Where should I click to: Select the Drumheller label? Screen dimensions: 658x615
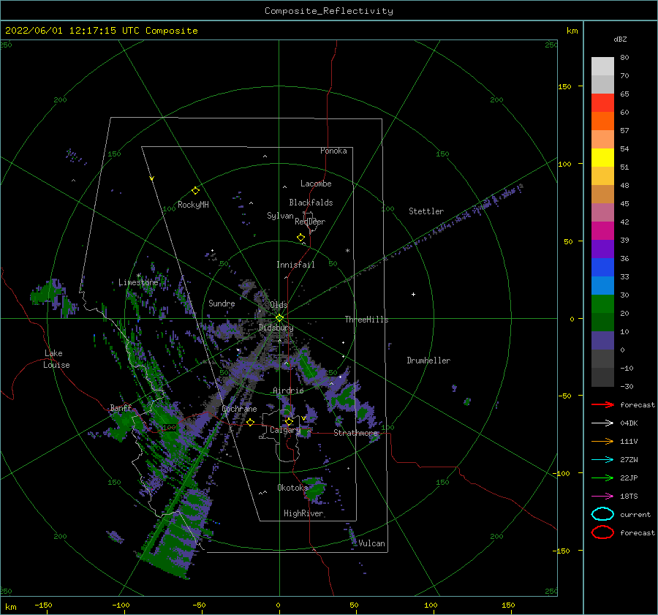(x=428, y=361)
